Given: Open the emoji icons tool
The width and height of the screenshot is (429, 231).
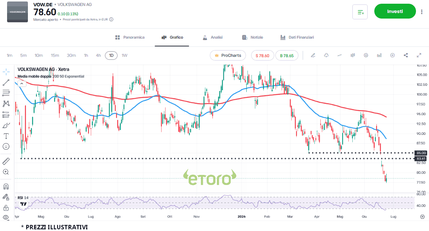Looking at the screenshot, I should (x=6, y=147).
